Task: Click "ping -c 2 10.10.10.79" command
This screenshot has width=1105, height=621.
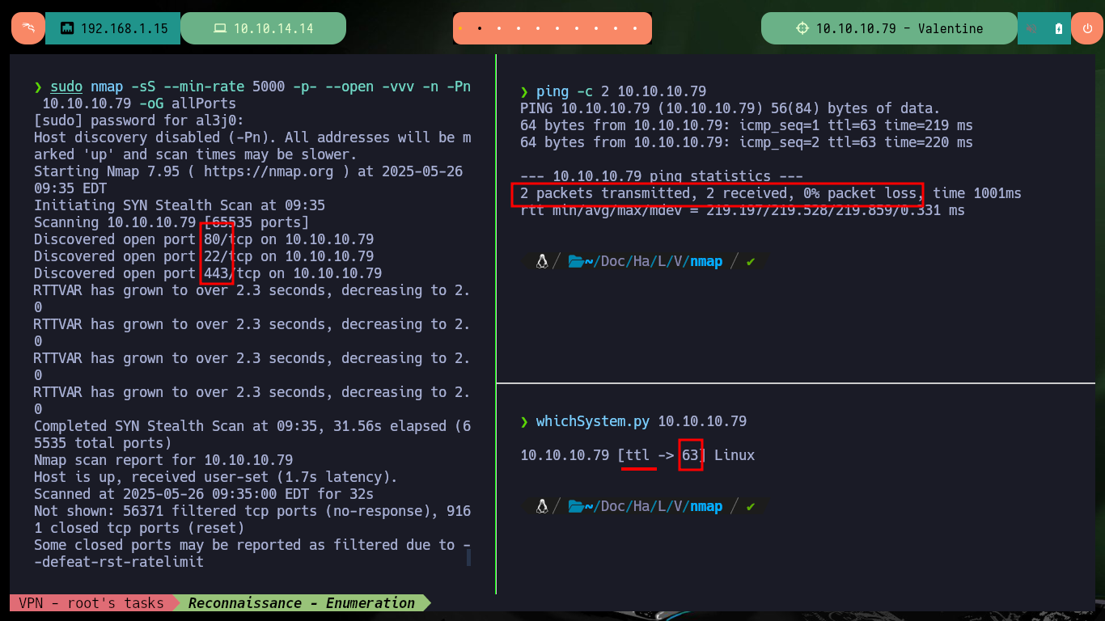Action: click(621, 91)
